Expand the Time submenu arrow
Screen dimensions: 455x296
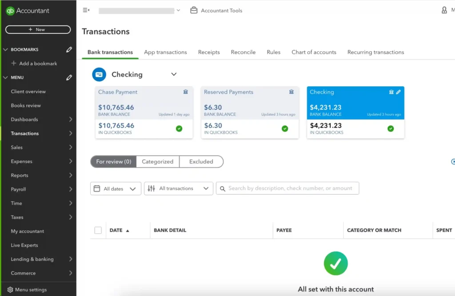coord(71,203)
